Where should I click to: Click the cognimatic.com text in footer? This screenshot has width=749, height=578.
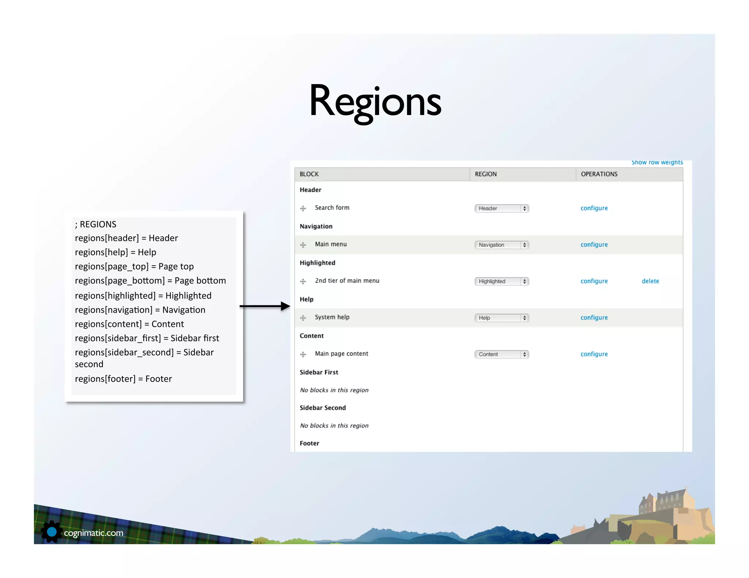click(94, 533)
